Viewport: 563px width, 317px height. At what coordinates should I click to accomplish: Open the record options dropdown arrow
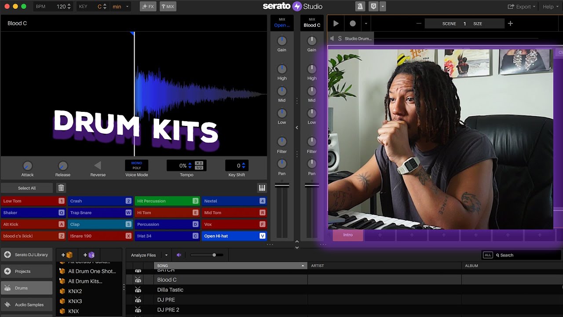click(x=366, y=24)
